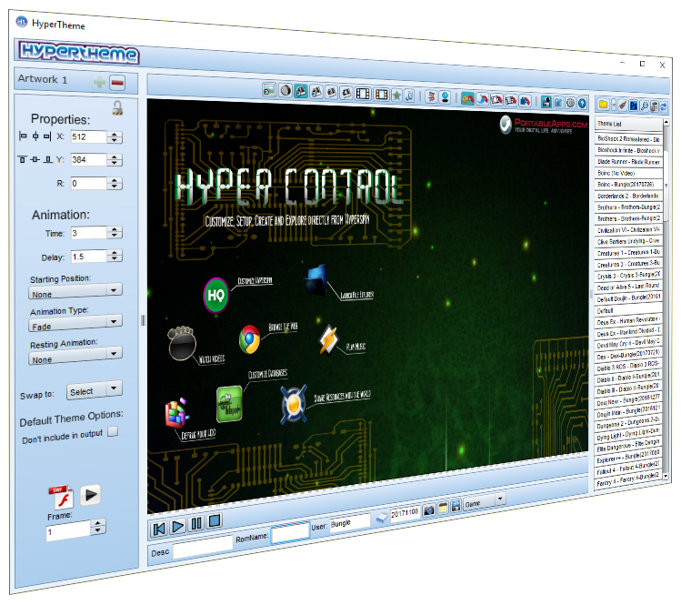Click the Delay stepper arrows
This screenshot has height=605, width=681.
(115, 256)
